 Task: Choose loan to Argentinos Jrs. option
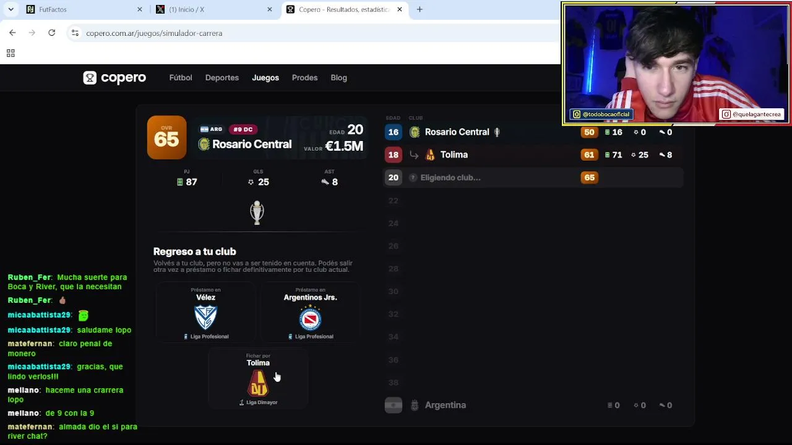310,313
